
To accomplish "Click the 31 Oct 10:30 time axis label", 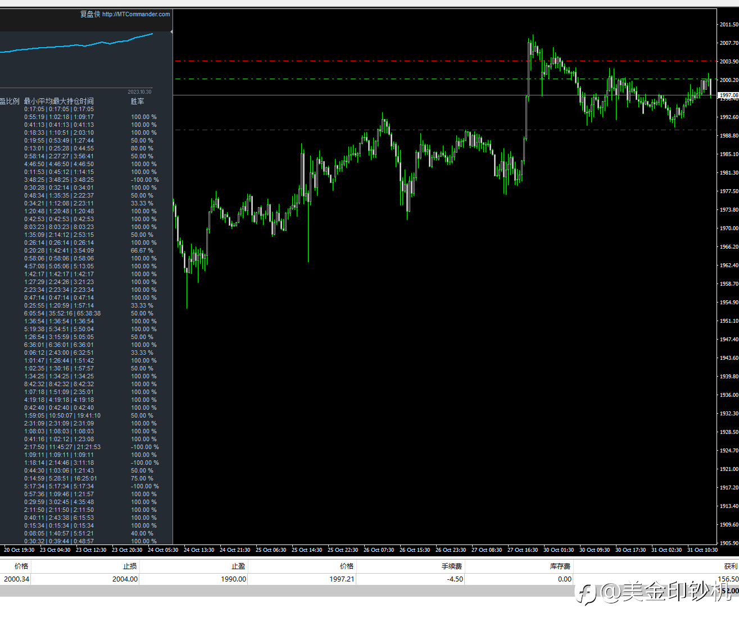I will 702,550.
